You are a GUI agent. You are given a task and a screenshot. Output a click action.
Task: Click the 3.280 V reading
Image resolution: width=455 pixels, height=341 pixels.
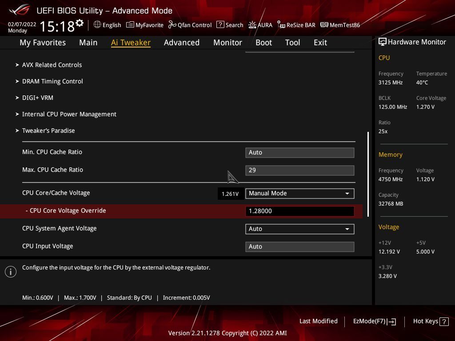387,276
